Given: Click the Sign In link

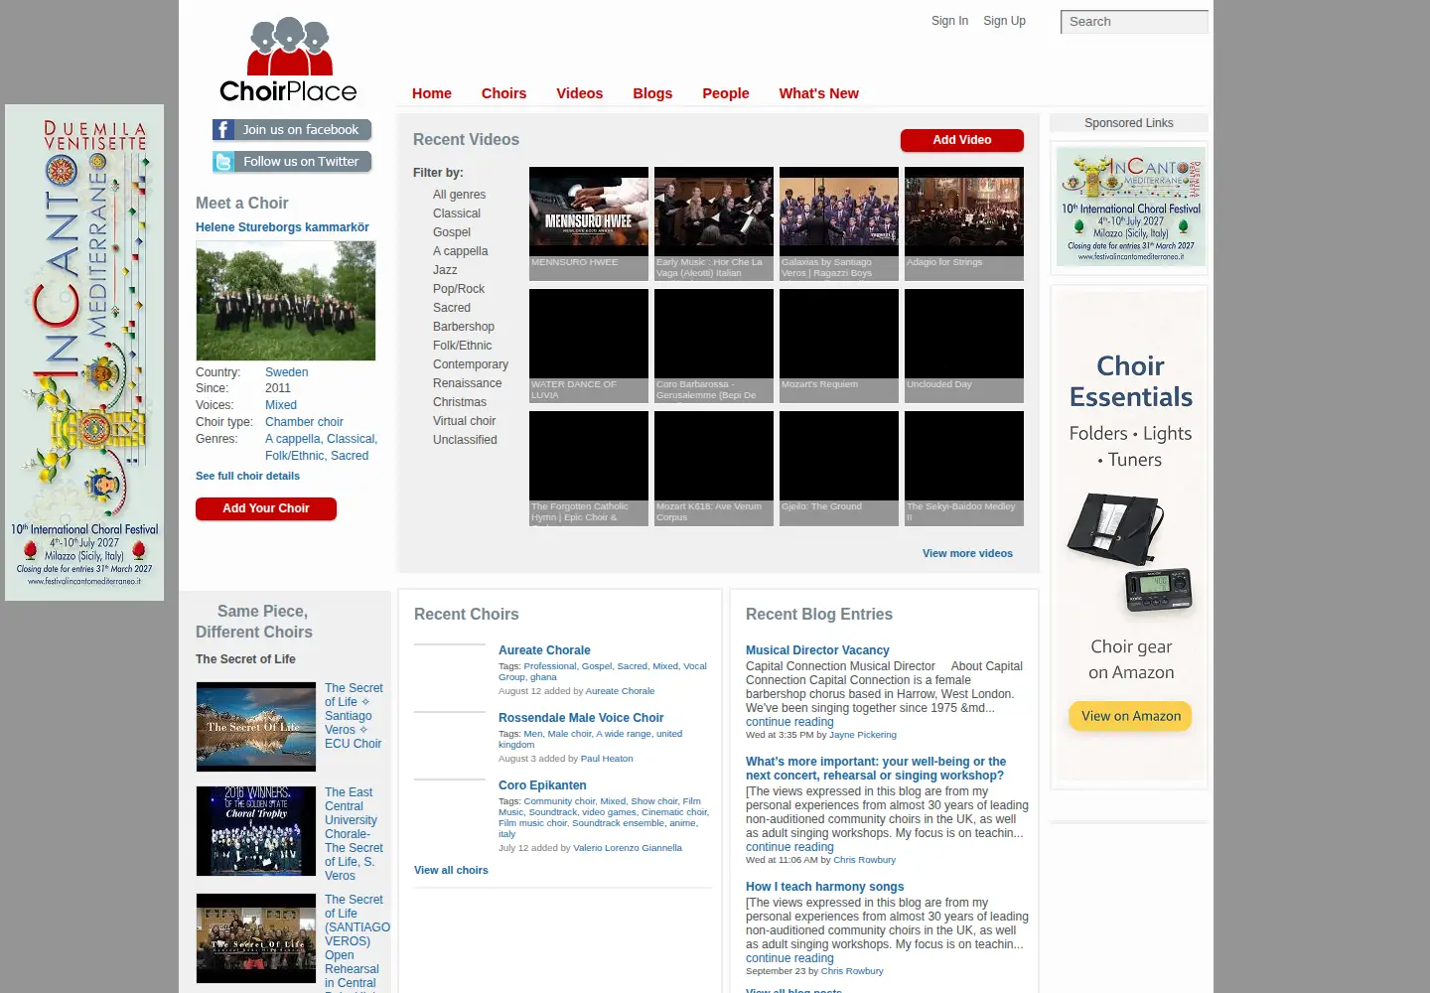Looking at the screenshot, I should (x=949, y=21).
